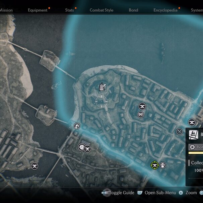Click the crosshair cursor on the map
The image size is (203, 203).
tap(101, 101)
